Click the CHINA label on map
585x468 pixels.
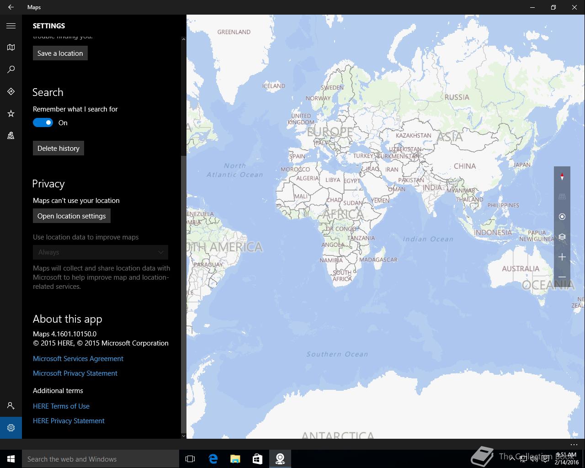[x=465, y=166]
